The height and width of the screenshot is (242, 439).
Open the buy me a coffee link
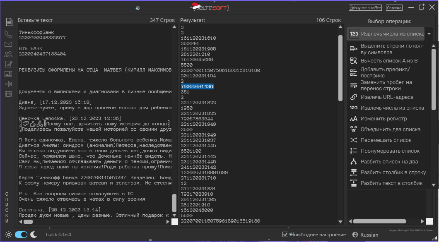coord(365,8)
